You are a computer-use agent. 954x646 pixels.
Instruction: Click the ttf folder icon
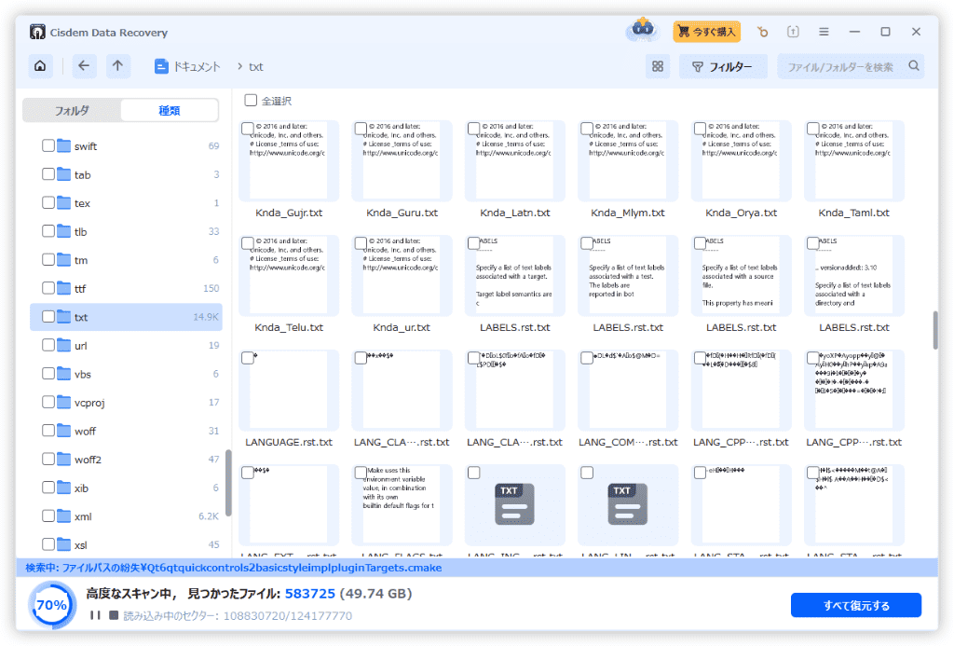64,288
